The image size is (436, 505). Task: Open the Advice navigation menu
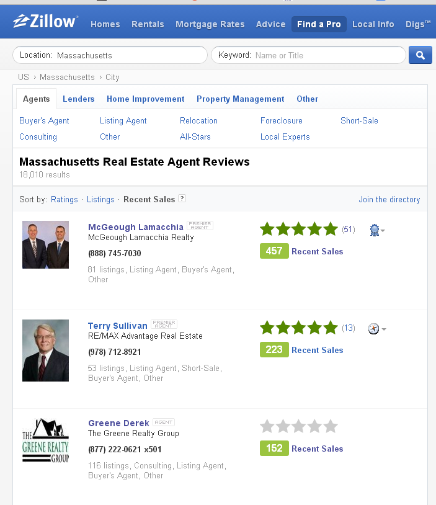271,24
